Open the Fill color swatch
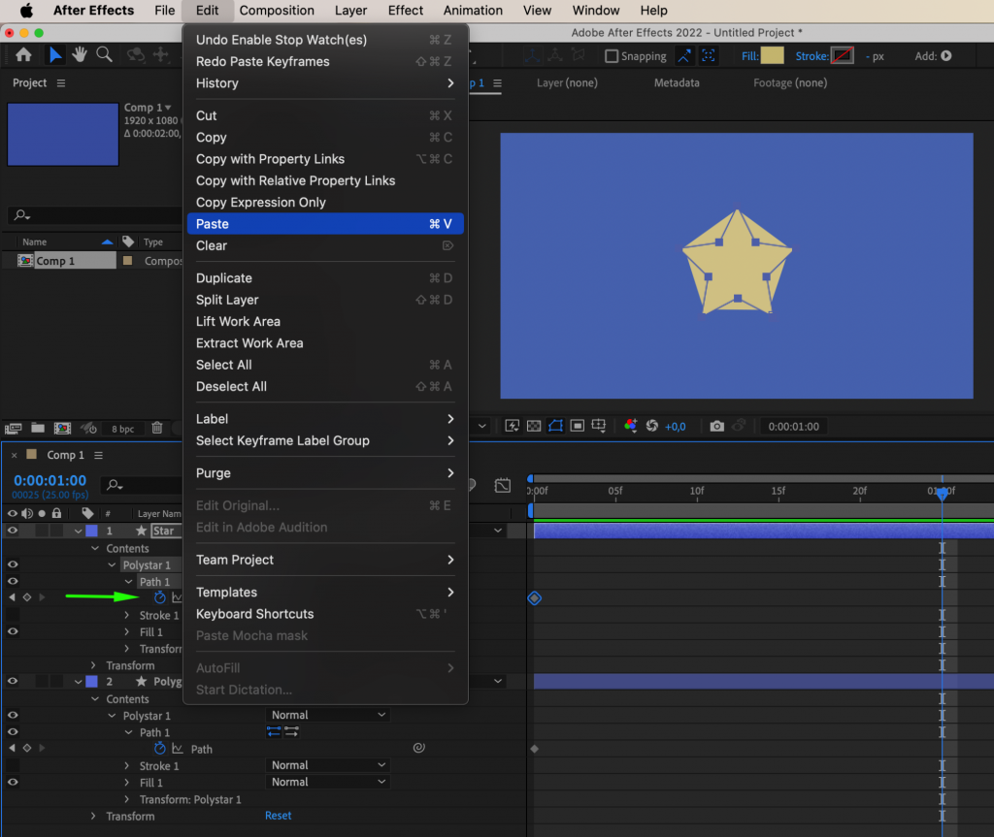Viewport: 994px width, 837px height. [772, 55]
